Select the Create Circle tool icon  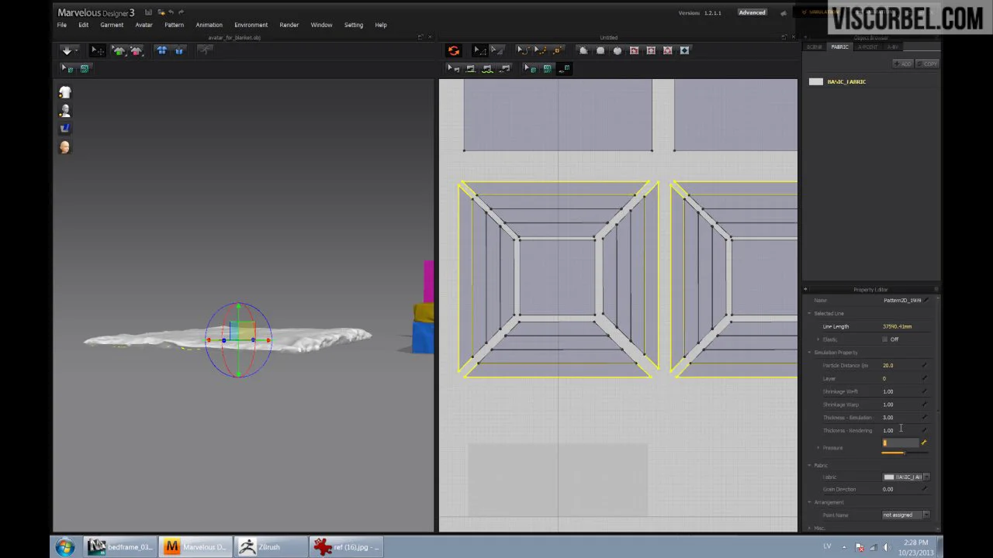click(x=618, y=50)
